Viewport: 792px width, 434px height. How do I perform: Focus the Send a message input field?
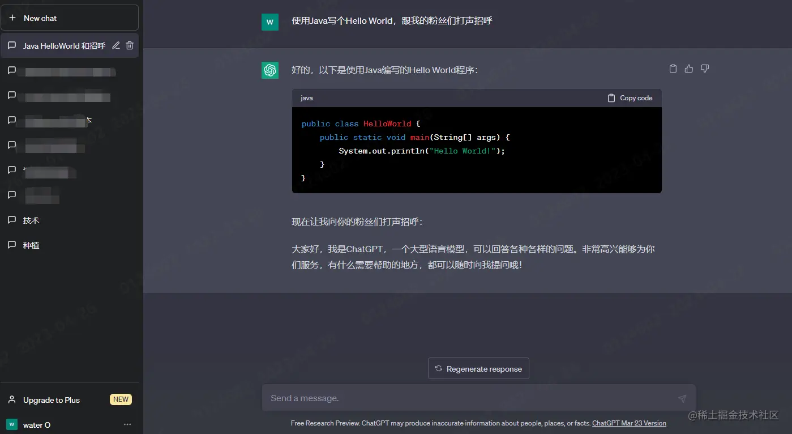[x=478, y=398]
